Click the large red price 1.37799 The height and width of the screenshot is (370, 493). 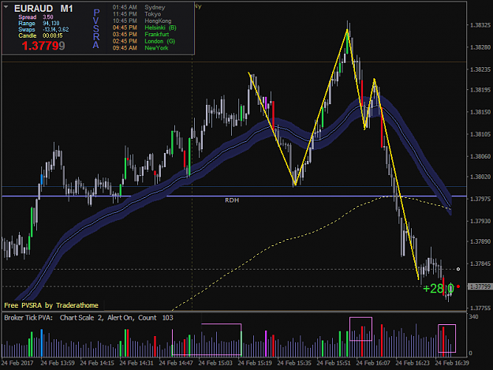43,46
